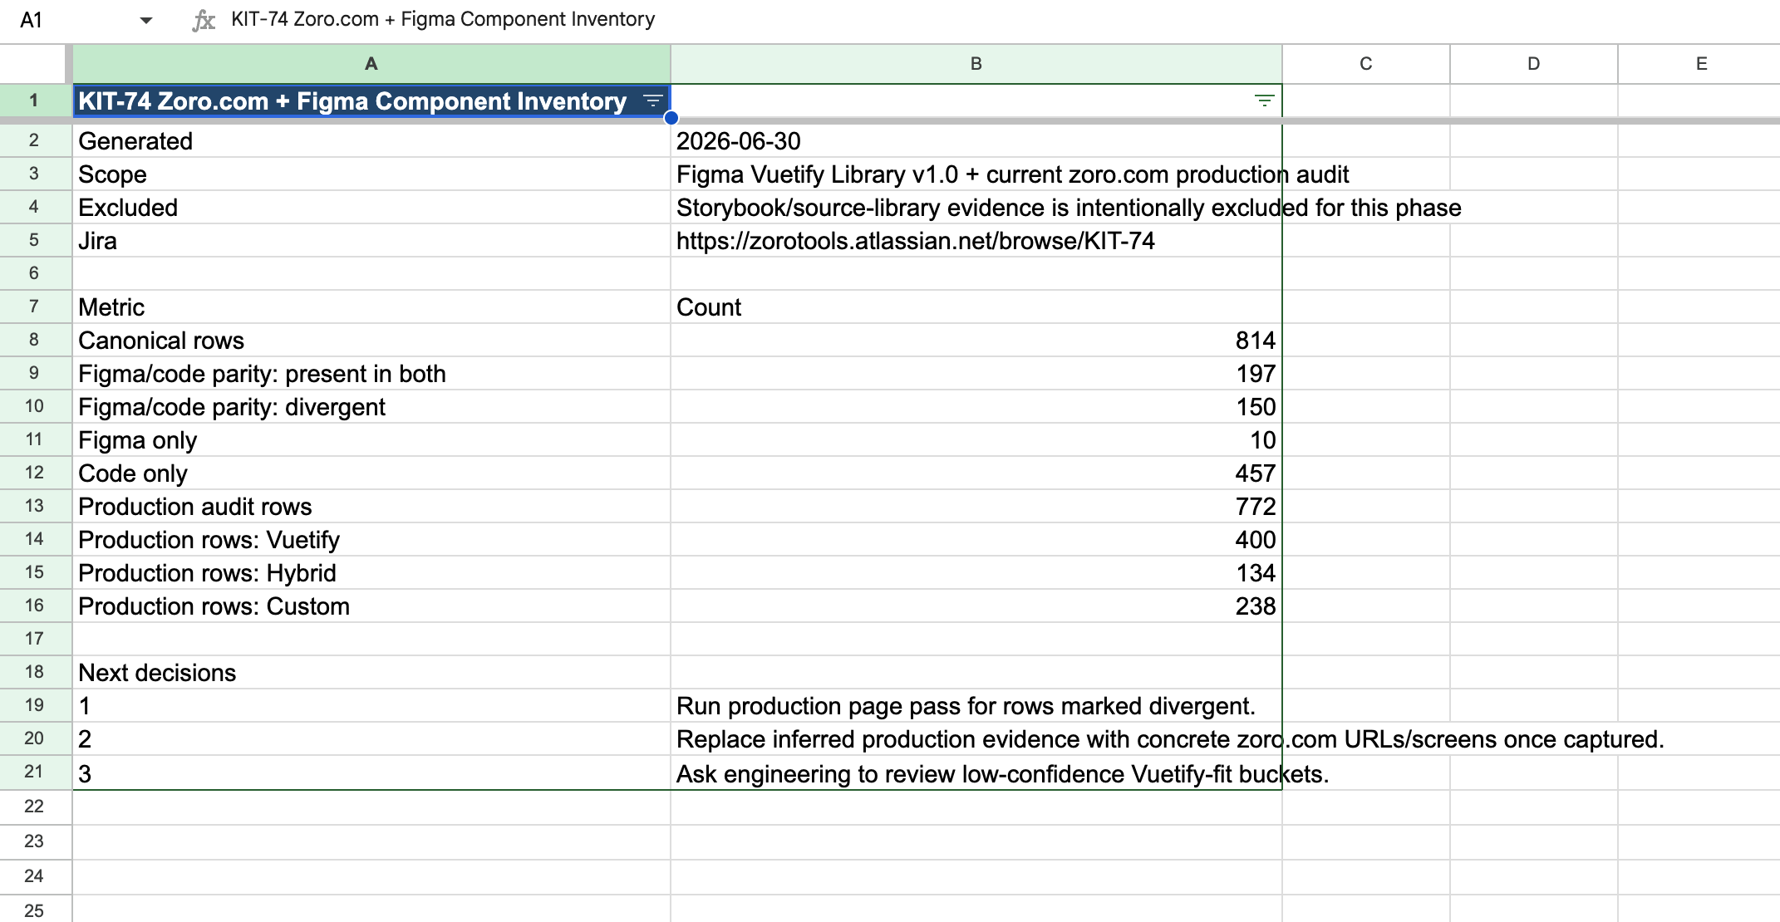Image resolution: width=1780 pixels, height=922 pixels.
Task: Select the 'Code only' cell
Action: click(x=371, y=473)
